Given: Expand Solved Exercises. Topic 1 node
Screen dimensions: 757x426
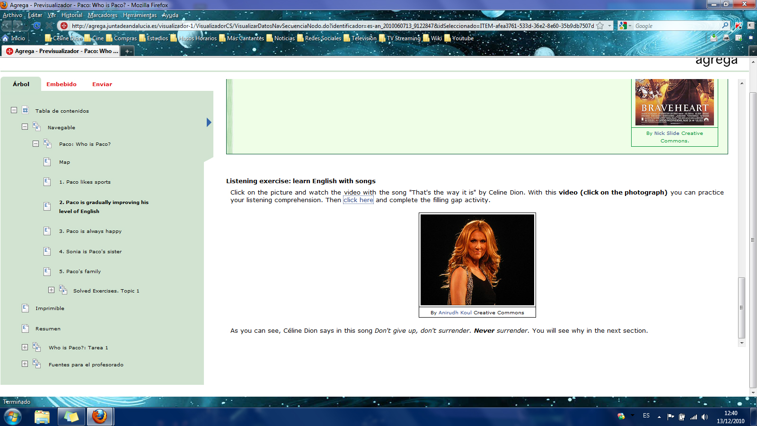Looking at the screenshot, I should (x=51, y=290).
